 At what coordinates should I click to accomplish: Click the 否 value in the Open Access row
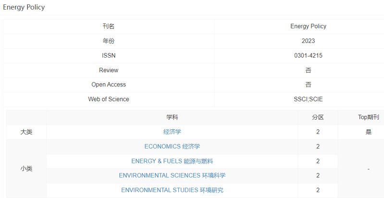click(x=308, y=85)
